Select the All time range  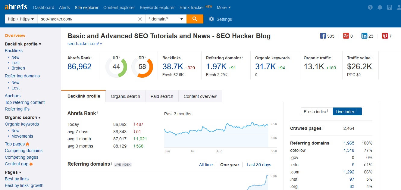[x=206, y=165]
